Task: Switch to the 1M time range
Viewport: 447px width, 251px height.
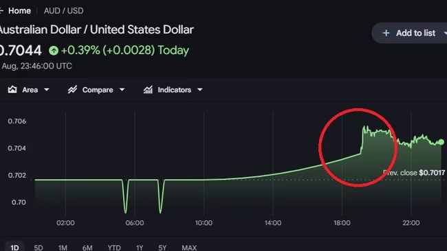Action: point(63,248)
